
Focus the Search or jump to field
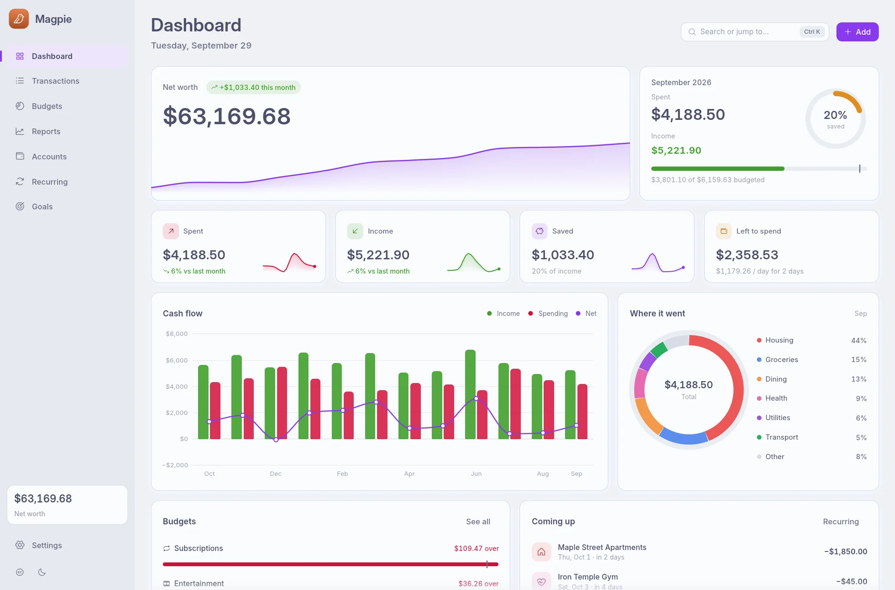pos(755,32)
